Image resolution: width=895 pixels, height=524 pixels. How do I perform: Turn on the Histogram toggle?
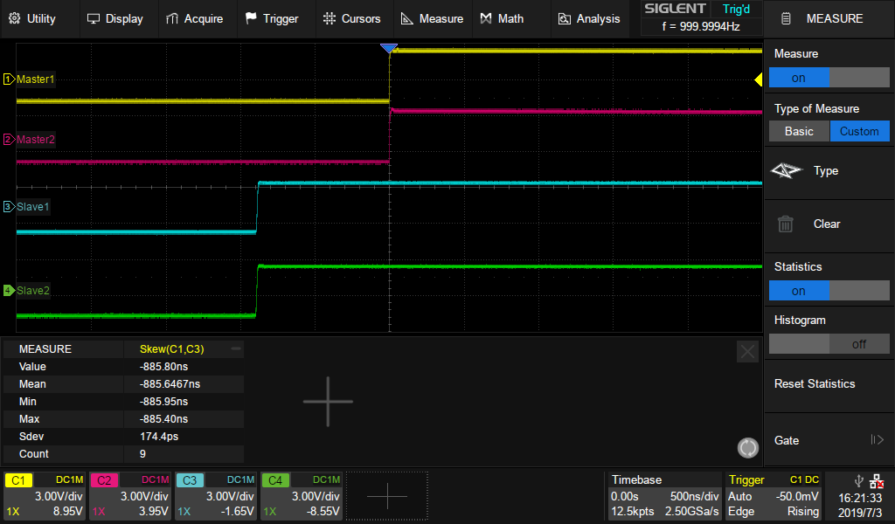pyautogui.click(x=829, y=344)
